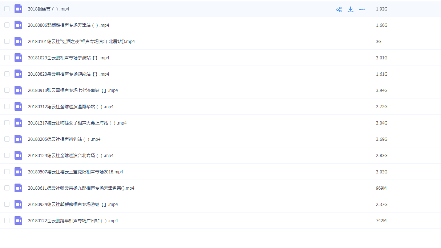Tick checkbox for 20180129台北专场 file

(7, 155)
